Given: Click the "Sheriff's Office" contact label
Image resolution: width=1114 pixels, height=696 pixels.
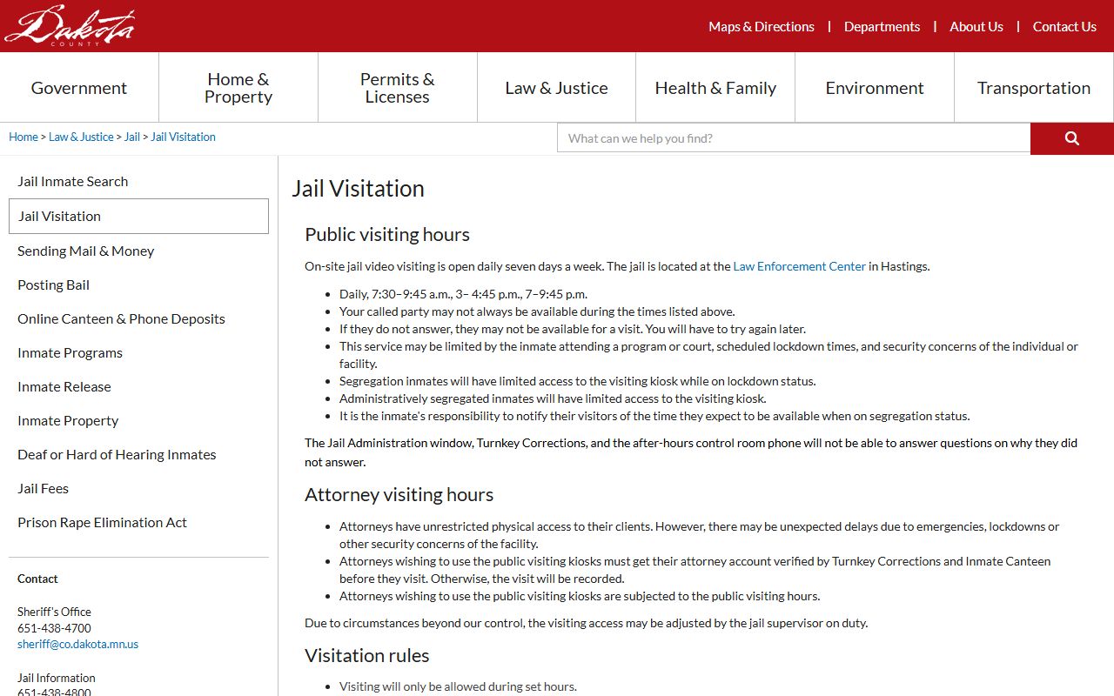Looking at the screenshot, I should (54, 612).
